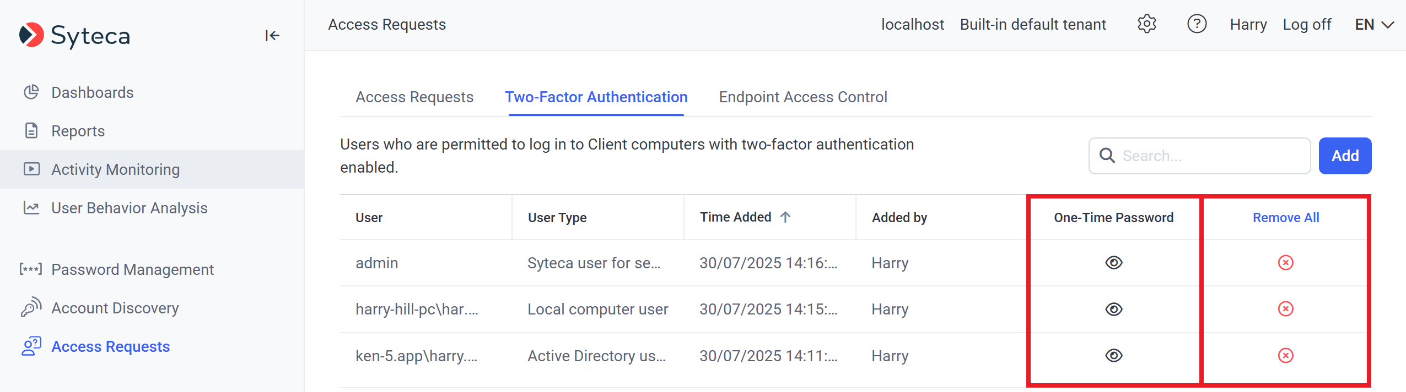Collapse the Syteca sidebar panel
Viewport: 1406px width, 392px height.
click(x=272, y=36)
